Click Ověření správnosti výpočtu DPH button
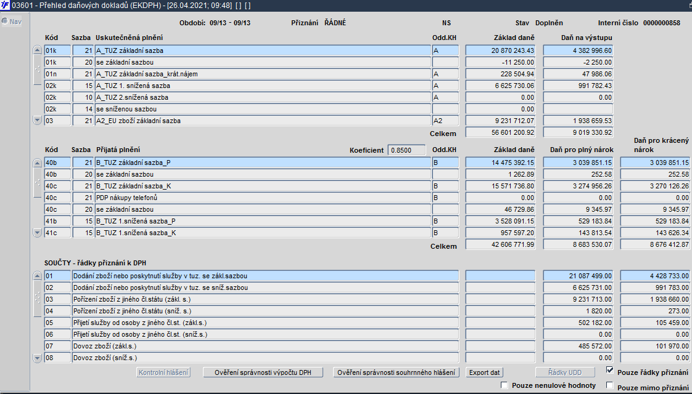The width and height of the screenshot is (692, 394). [x=263, y=372]
